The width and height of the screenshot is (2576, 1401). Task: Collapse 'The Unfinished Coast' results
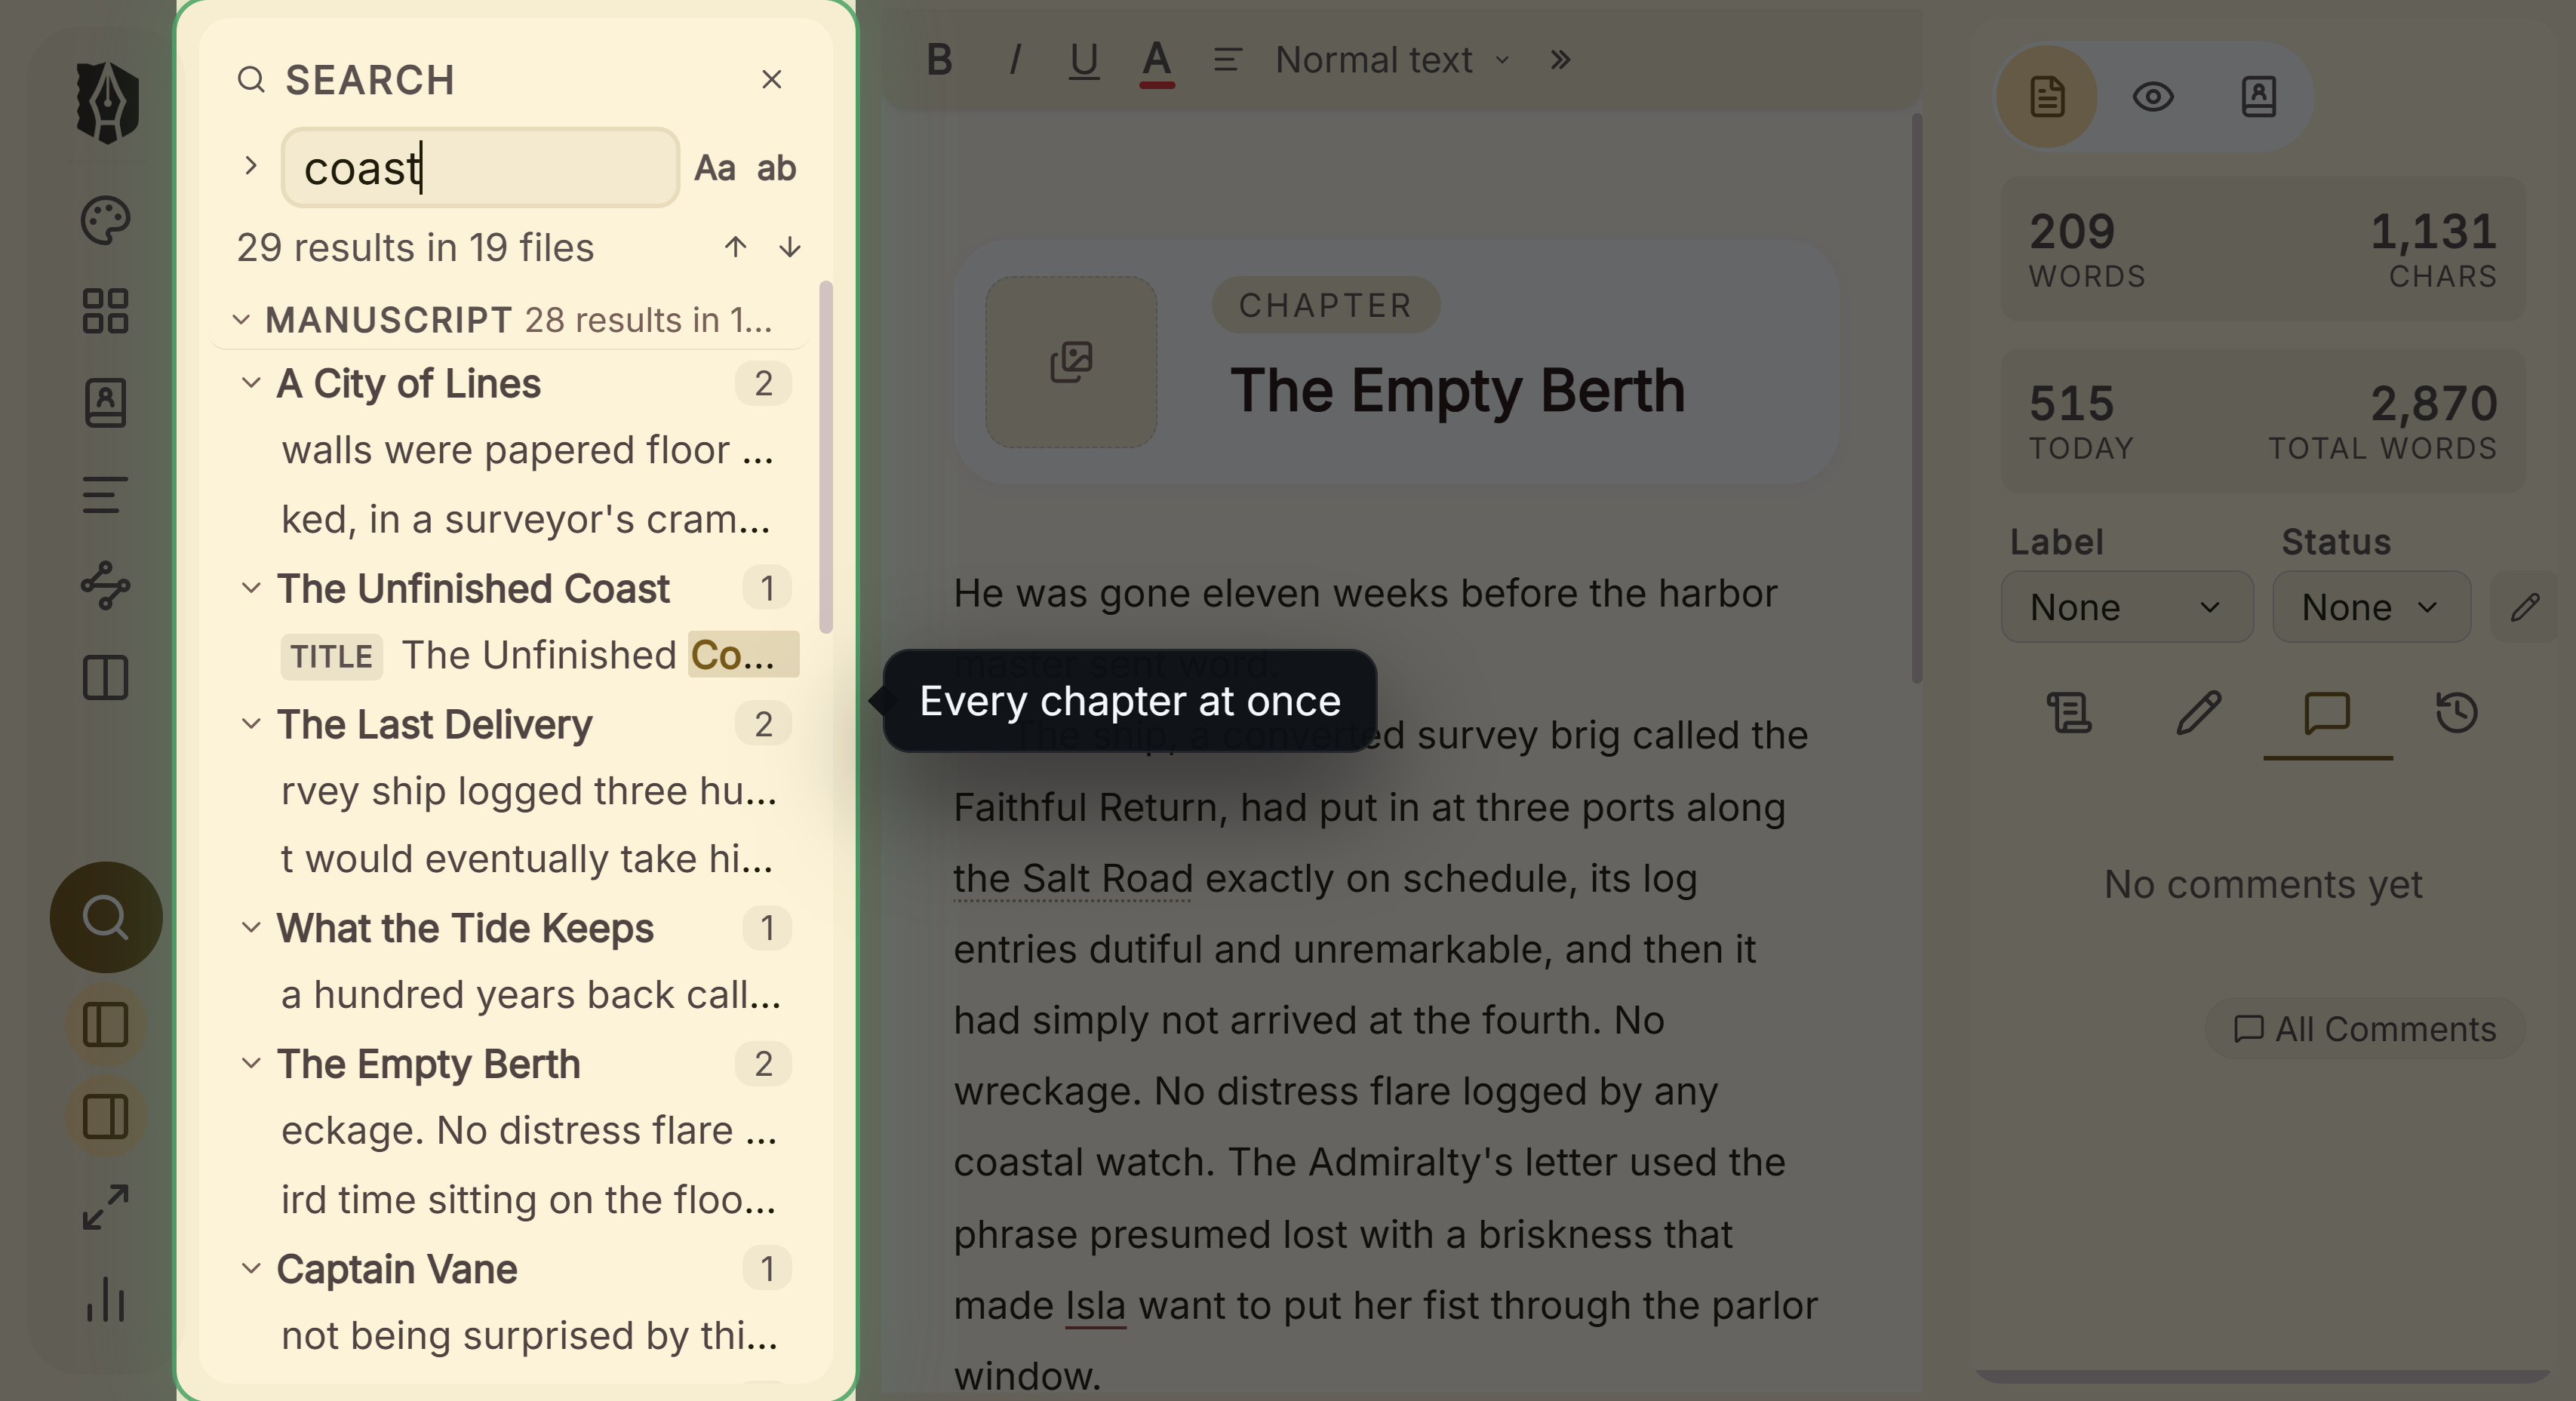pos(251,588)
